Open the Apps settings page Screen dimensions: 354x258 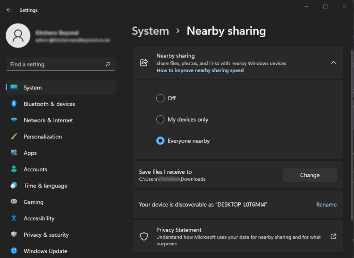(30, 153)
